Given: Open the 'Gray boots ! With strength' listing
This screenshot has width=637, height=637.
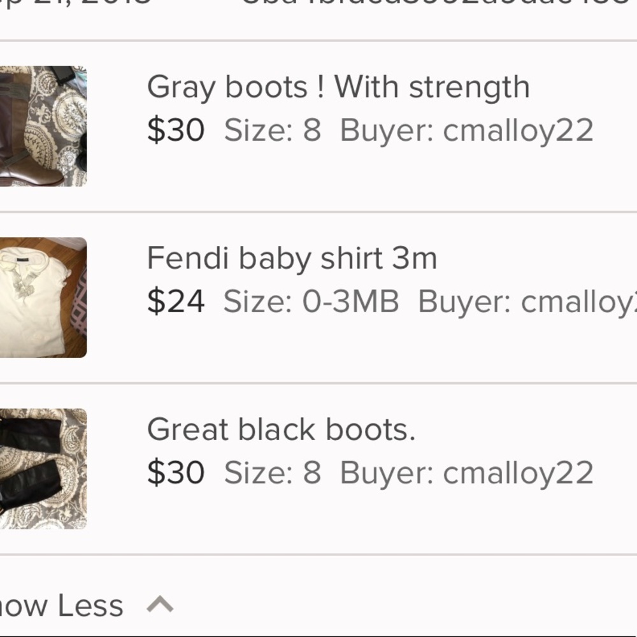Looking at the screenshot, I should click(338, 87).
